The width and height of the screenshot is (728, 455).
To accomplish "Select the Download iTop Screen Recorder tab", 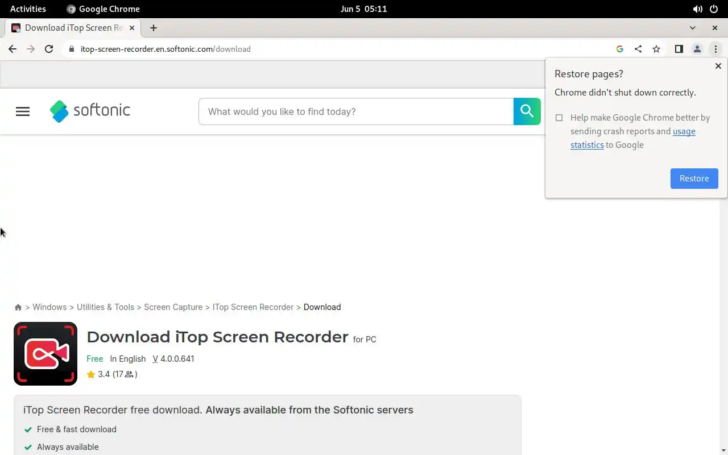I will 73,28.
